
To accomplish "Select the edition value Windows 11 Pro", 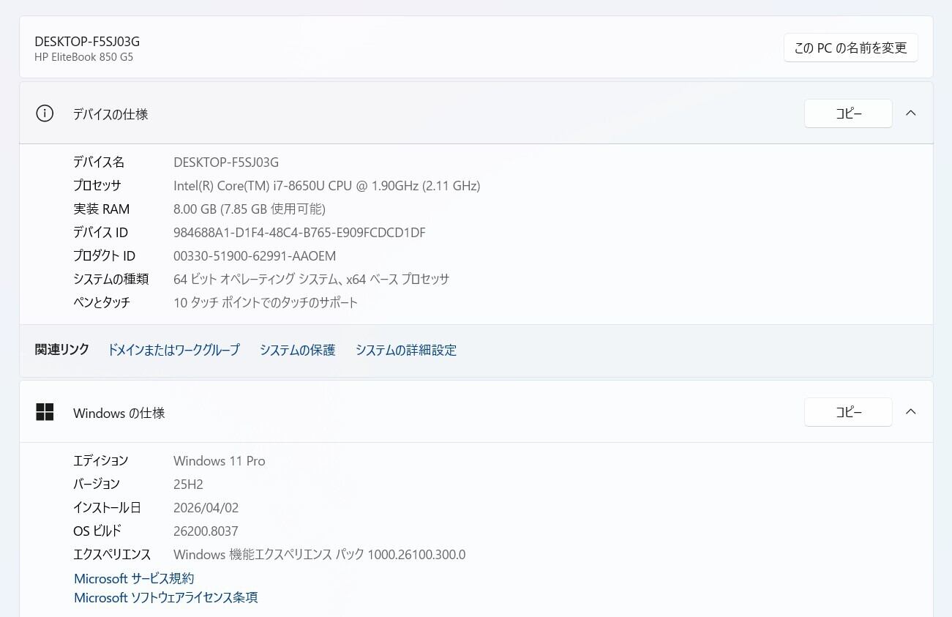I will (220, 461).
